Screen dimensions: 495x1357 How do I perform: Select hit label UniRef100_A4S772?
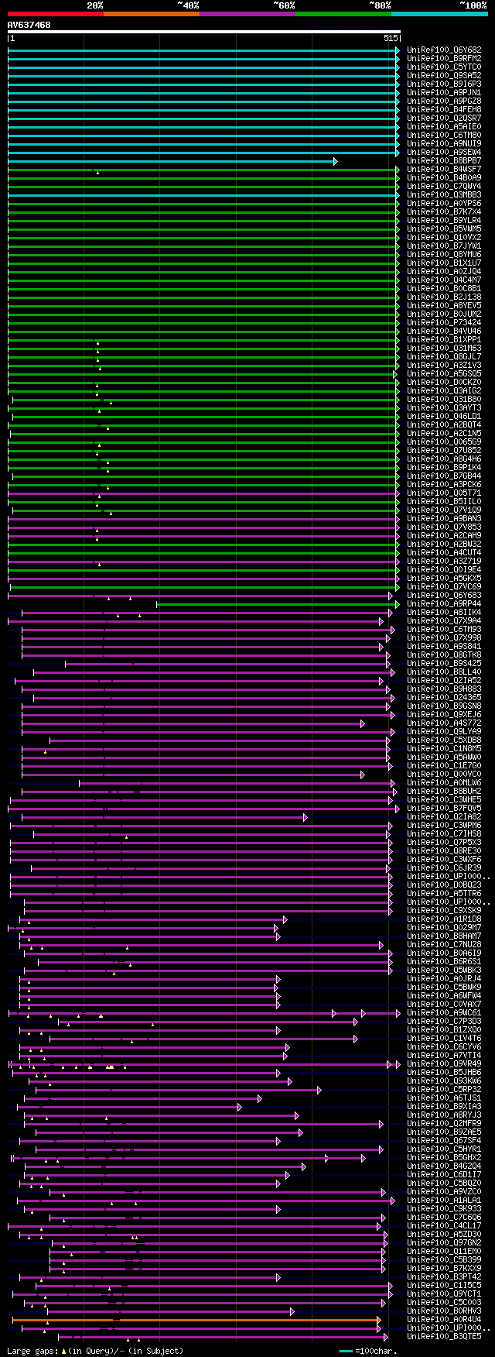[444, 723]
